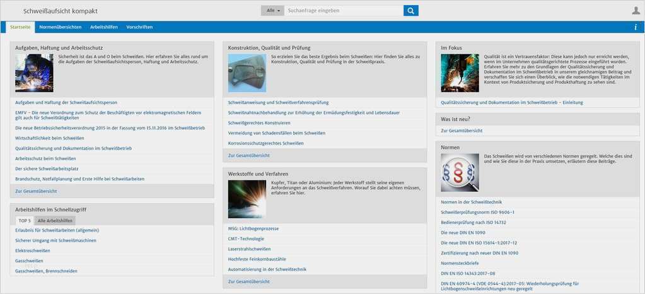This screenshot has height=294, width=645.
Task: Open Zur Gesamtübersicht under Was ist neu
Action: [462, 131]
